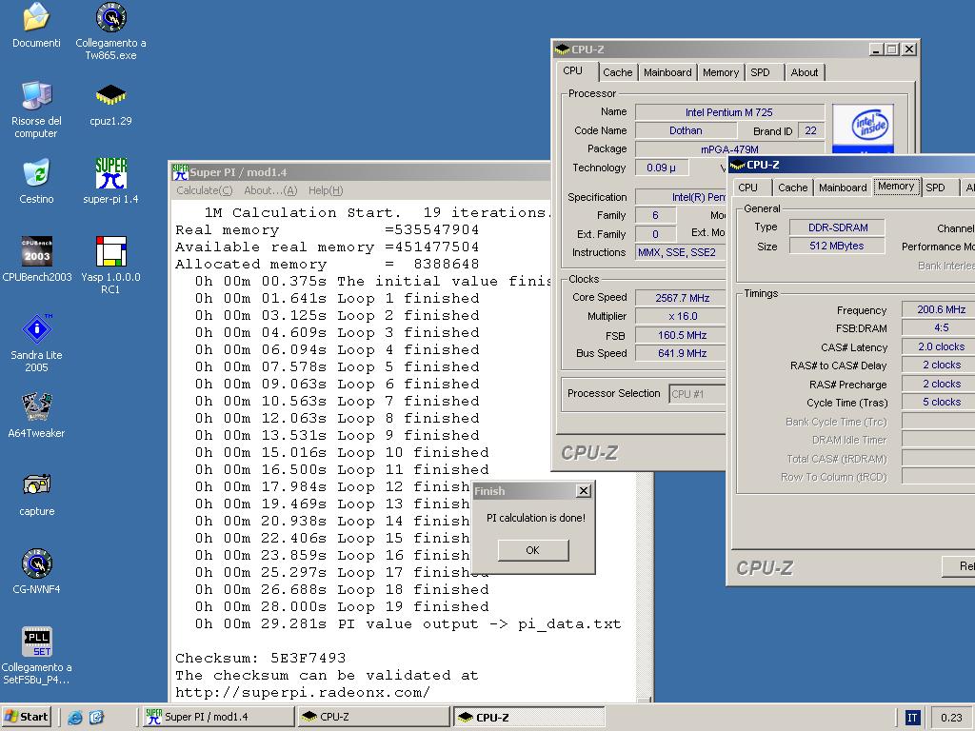This screenshot has width=975, height=731.
Task: Switch to Memory tab in back CPU-Z window
Action: coord(721,72)
